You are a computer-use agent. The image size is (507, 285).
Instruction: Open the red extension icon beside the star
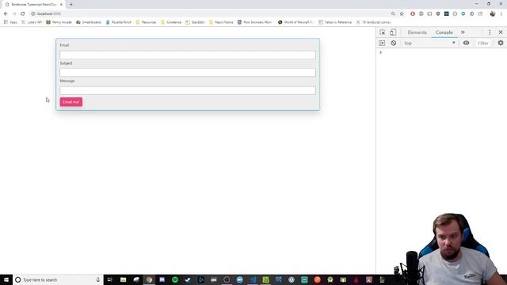pyautogui.click(x=413, y=13)
